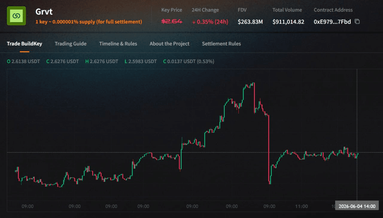
Task: Switch to the Trading Guide tab
Action: click(71, 44)
